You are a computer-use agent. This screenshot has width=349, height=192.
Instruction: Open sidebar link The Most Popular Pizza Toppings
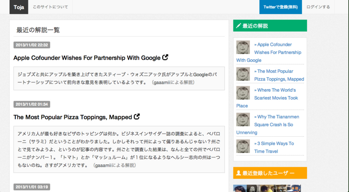[x=279, y=75]
